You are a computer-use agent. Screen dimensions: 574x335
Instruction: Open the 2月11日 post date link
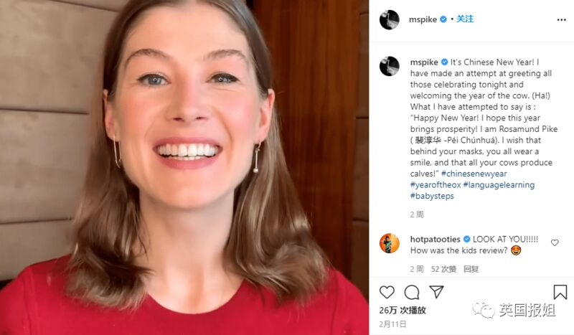coord(392,324)
